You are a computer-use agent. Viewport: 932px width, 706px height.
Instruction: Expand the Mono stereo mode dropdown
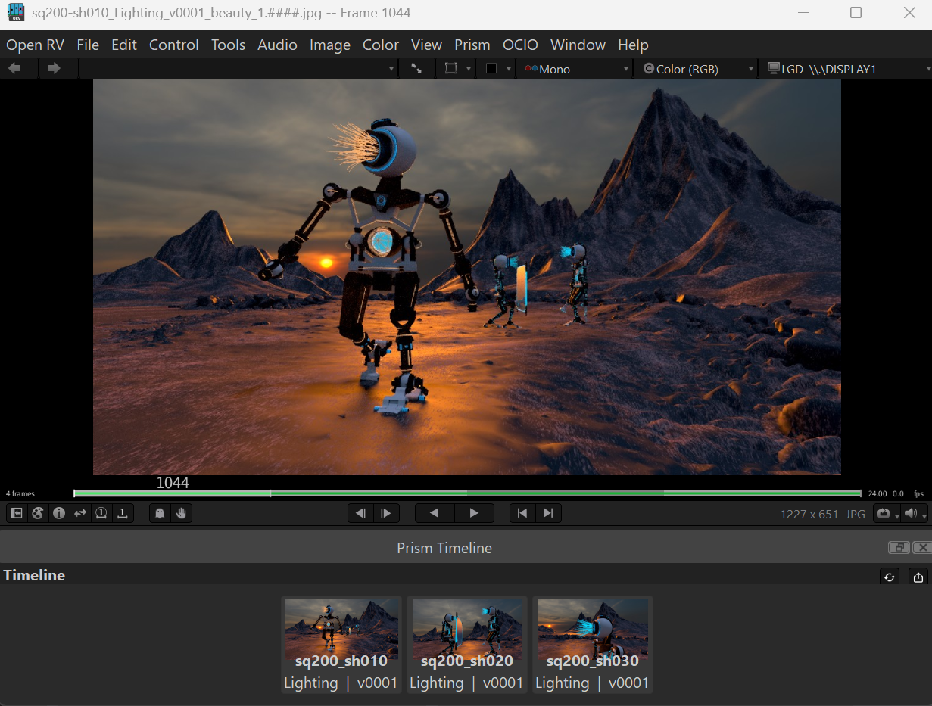(577, 69)
